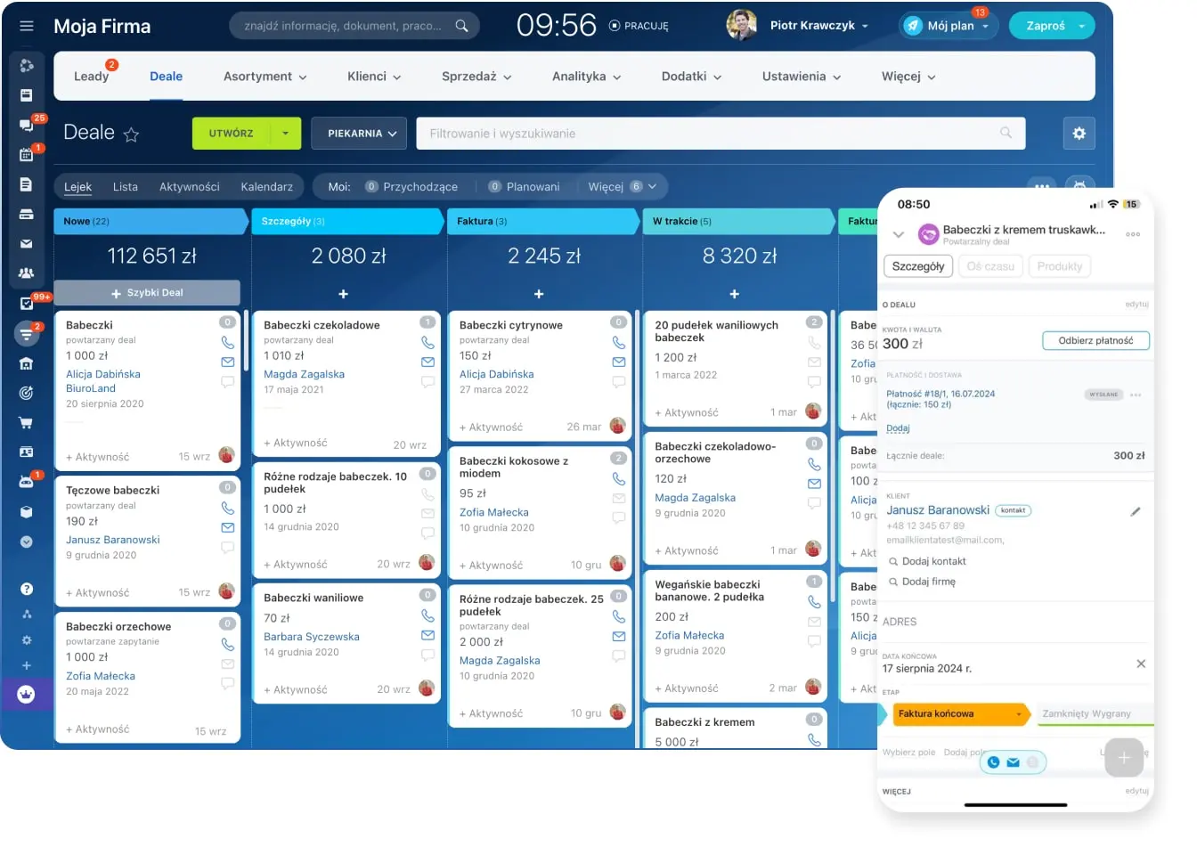1197x855 pixels.
Task: Click the phone icon on the Tęczowe babeczki card
Action: 227,508
